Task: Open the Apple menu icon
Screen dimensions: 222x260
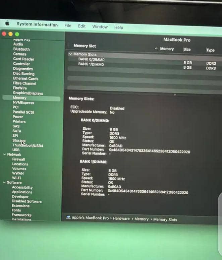Action: [7, 23]
